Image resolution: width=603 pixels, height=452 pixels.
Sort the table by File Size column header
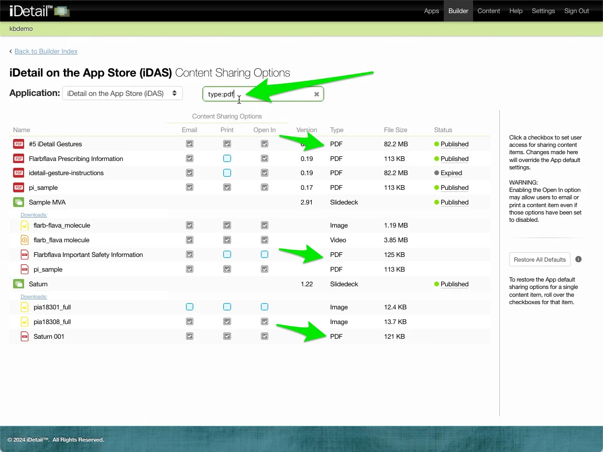pos(396,130)
